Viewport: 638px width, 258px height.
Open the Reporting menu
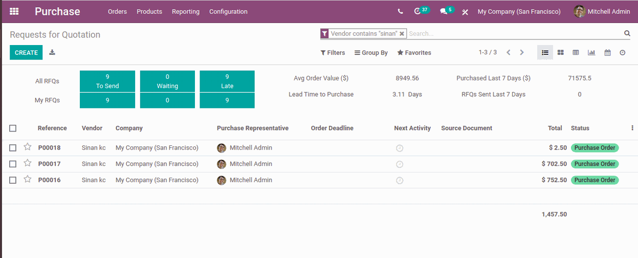(186, 11)
